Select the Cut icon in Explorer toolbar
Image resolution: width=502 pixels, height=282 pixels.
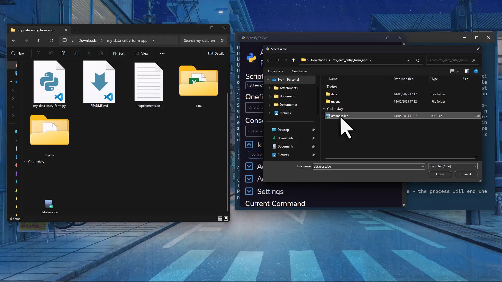pyautogui.click(x=38, y=53)
